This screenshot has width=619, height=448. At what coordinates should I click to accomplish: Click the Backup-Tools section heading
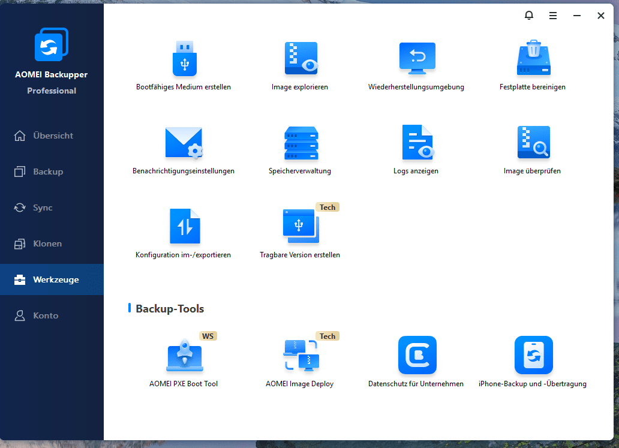click(170, 309)
